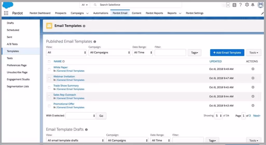Open the favorites dropdown arrow in header
Viewport: 266px width, 145px height.
tap(228, 5)
